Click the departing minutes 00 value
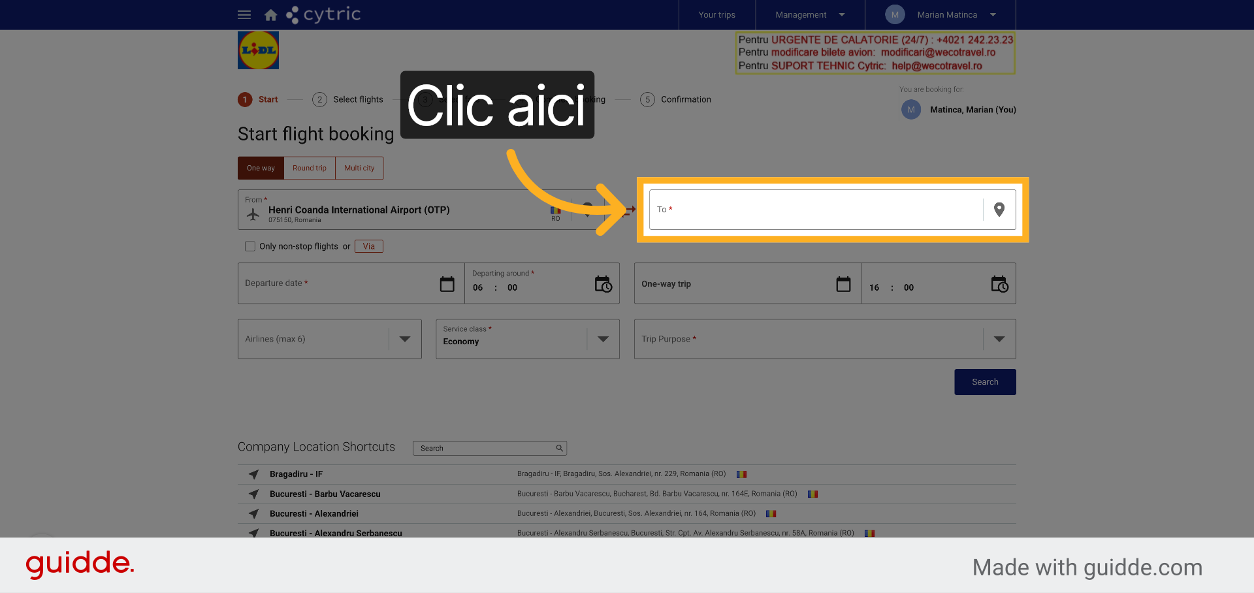This screenshot has height=593, width=1254. pos(512,287)
